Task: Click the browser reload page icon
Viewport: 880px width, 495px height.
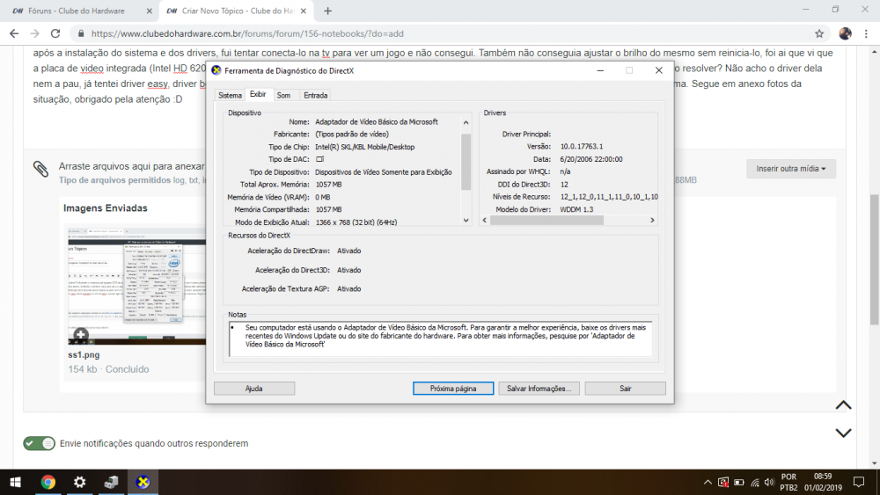Action: coord(55,33)
